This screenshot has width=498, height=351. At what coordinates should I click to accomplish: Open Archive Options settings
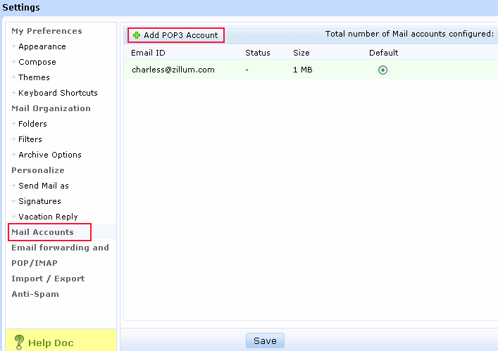[x=50, y=155]
